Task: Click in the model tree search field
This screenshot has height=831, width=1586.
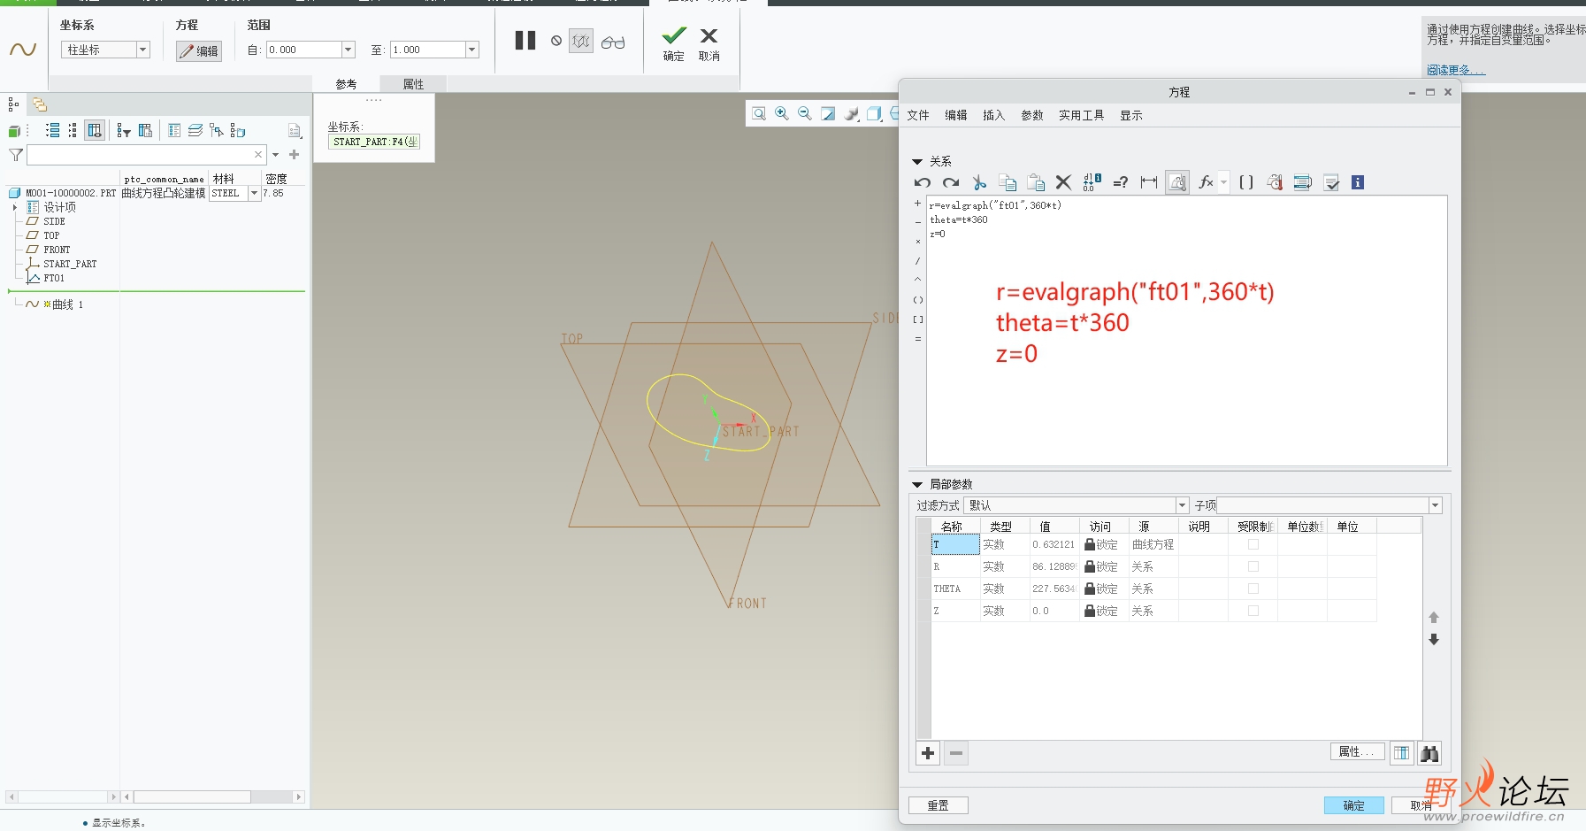Action: tap(147, 155)
